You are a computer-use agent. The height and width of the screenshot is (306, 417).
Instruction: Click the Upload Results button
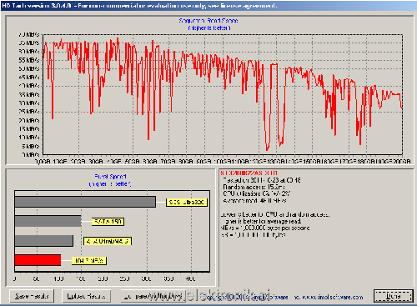[86, 296]
